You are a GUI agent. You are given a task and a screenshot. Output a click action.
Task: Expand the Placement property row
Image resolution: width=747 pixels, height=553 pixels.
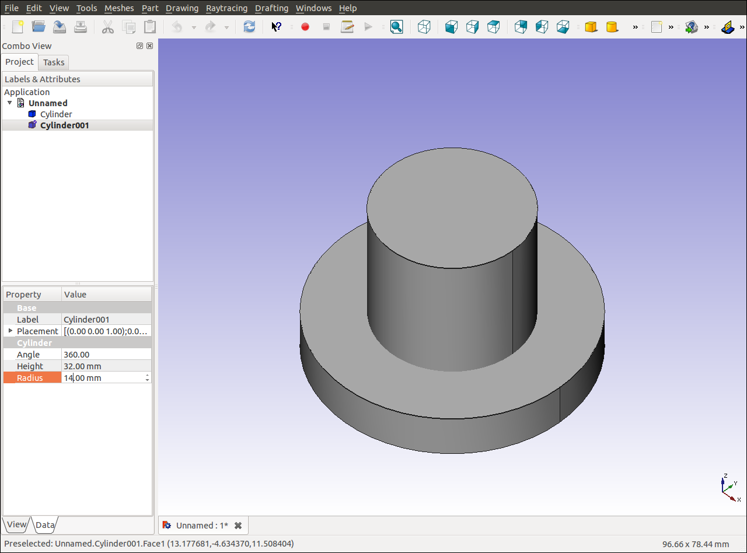10,331
